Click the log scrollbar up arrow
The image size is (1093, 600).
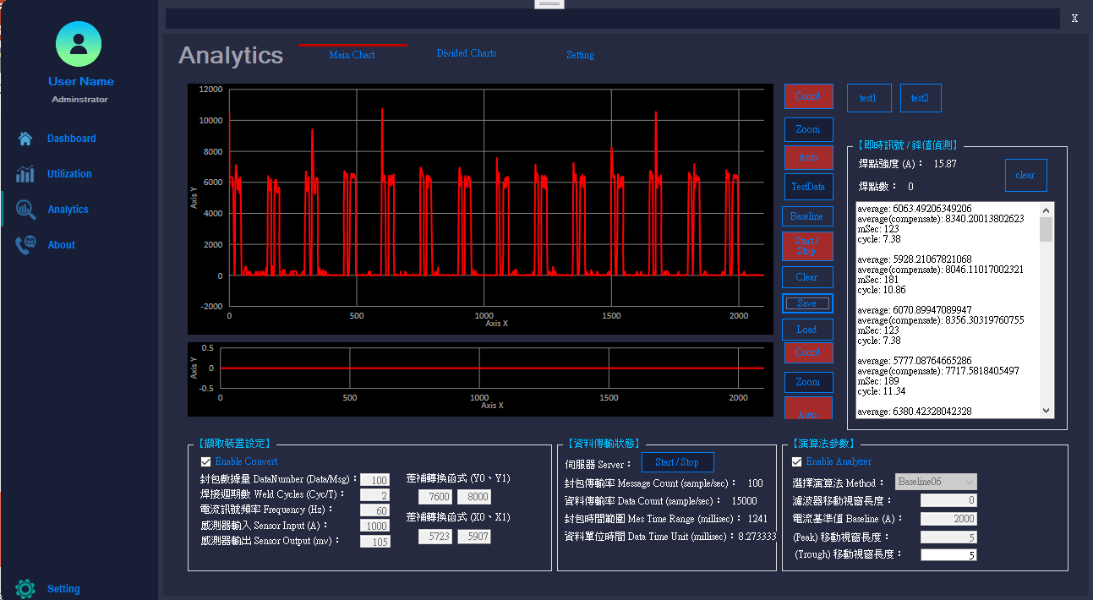click(x=1047, y=210)
